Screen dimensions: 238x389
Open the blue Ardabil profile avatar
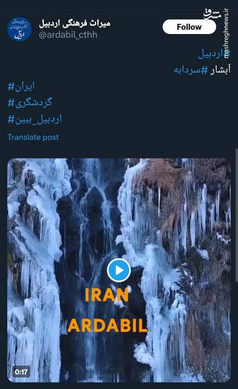19,29
